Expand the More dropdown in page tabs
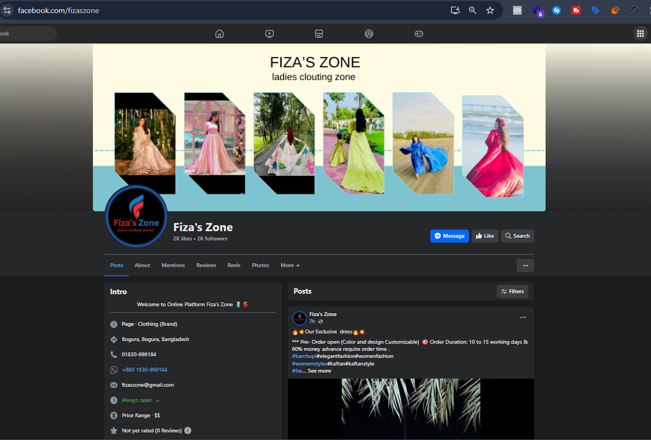The width and height of the screenshot is (651, 440). click(x=290, y=265)
